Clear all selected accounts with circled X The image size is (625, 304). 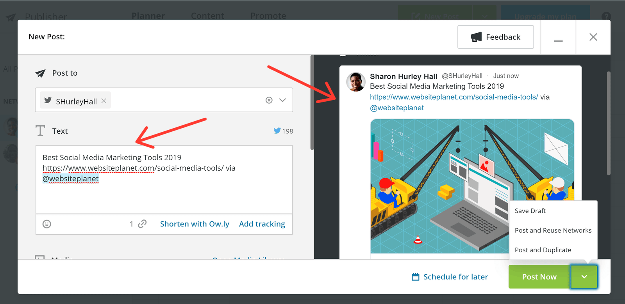269,100
